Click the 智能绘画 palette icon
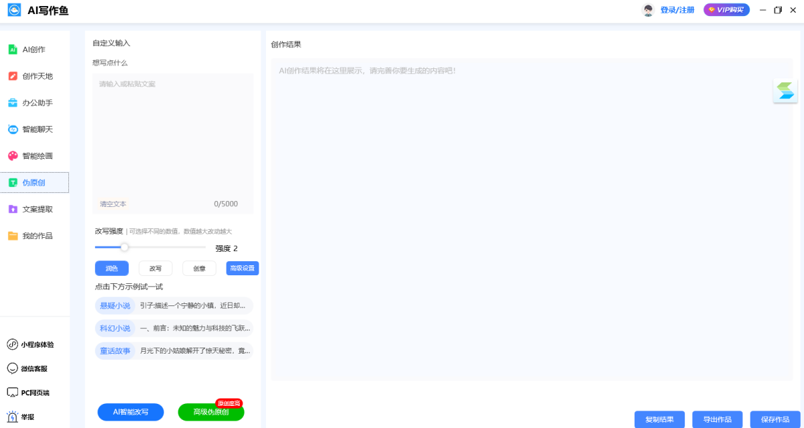Viewport: 804px width, 428px height. coord(12,156)
